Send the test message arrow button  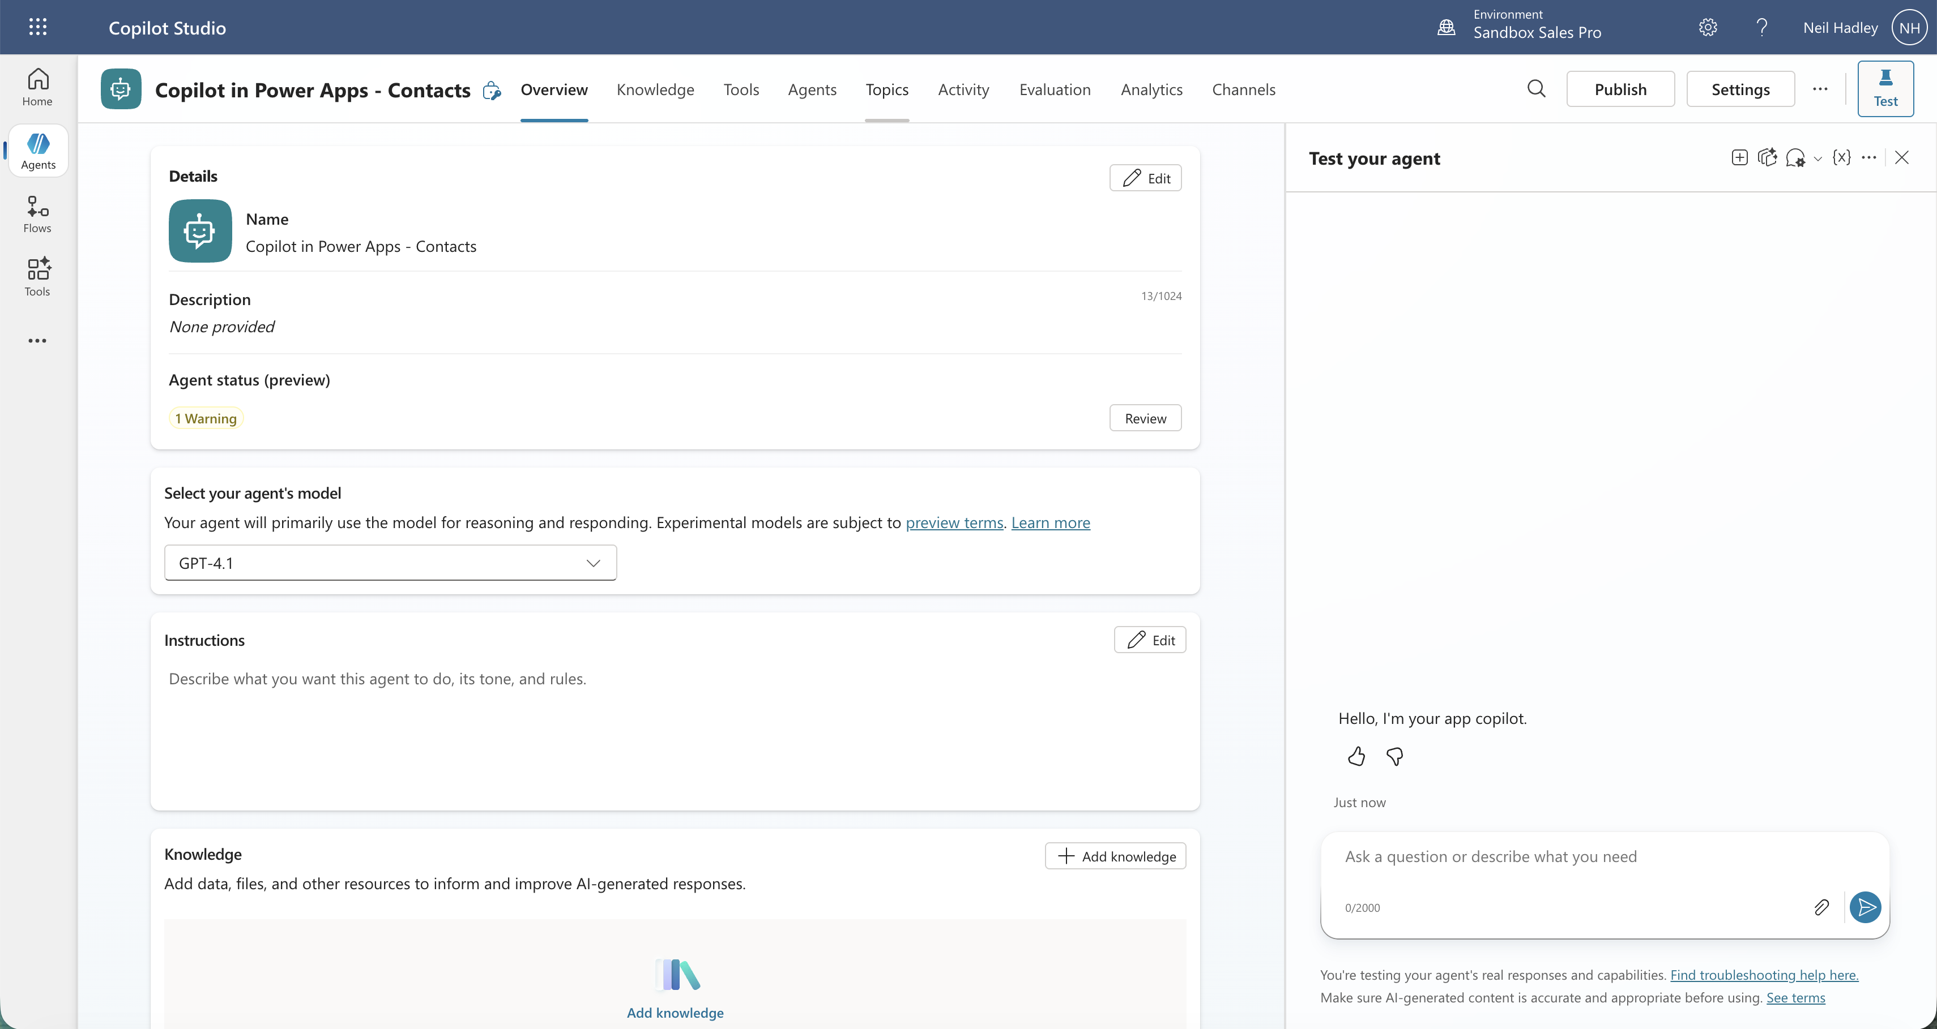[x=1866, y=907]
